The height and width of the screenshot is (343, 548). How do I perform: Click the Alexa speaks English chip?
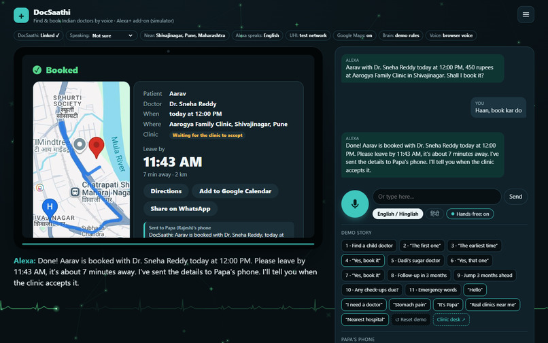coord(257,35)
